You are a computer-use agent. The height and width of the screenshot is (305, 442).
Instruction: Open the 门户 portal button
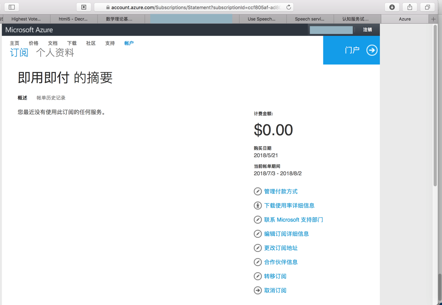351,50
